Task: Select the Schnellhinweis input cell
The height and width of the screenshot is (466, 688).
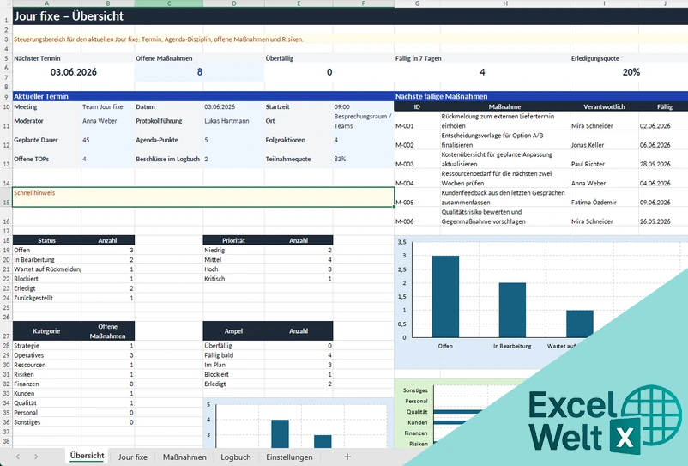Action: (x=203, y=197)
